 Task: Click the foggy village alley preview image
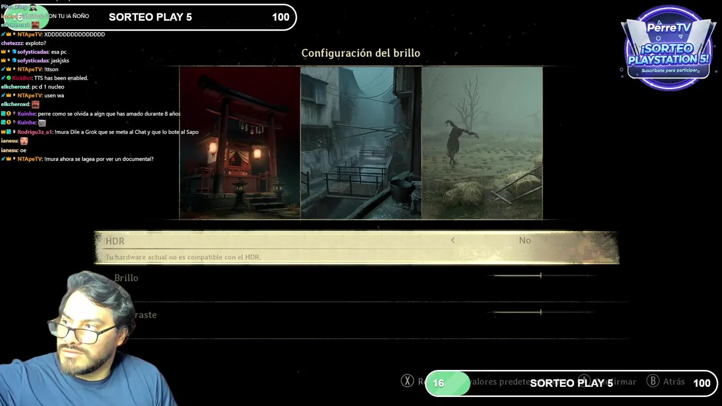361,143
